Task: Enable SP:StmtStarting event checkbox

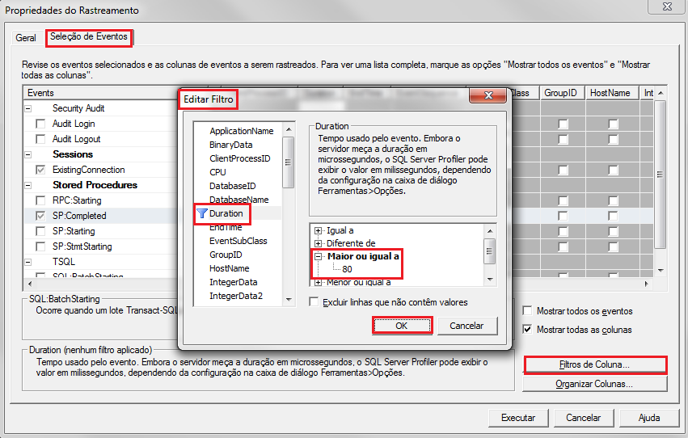Action: (40, 246)
